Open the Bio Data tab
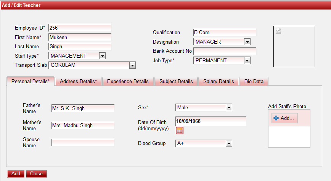The width and height of the screenshot is (331, 181). click(x=254, y=82)
